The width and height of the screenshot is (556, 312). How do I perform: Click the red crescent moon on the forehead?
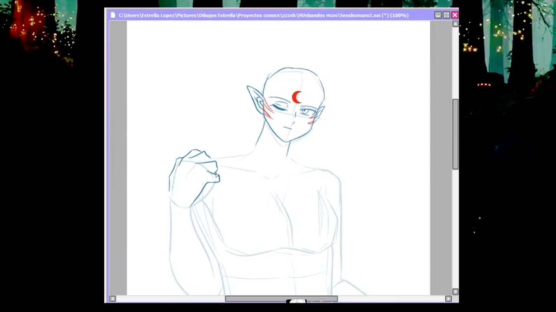297,97
